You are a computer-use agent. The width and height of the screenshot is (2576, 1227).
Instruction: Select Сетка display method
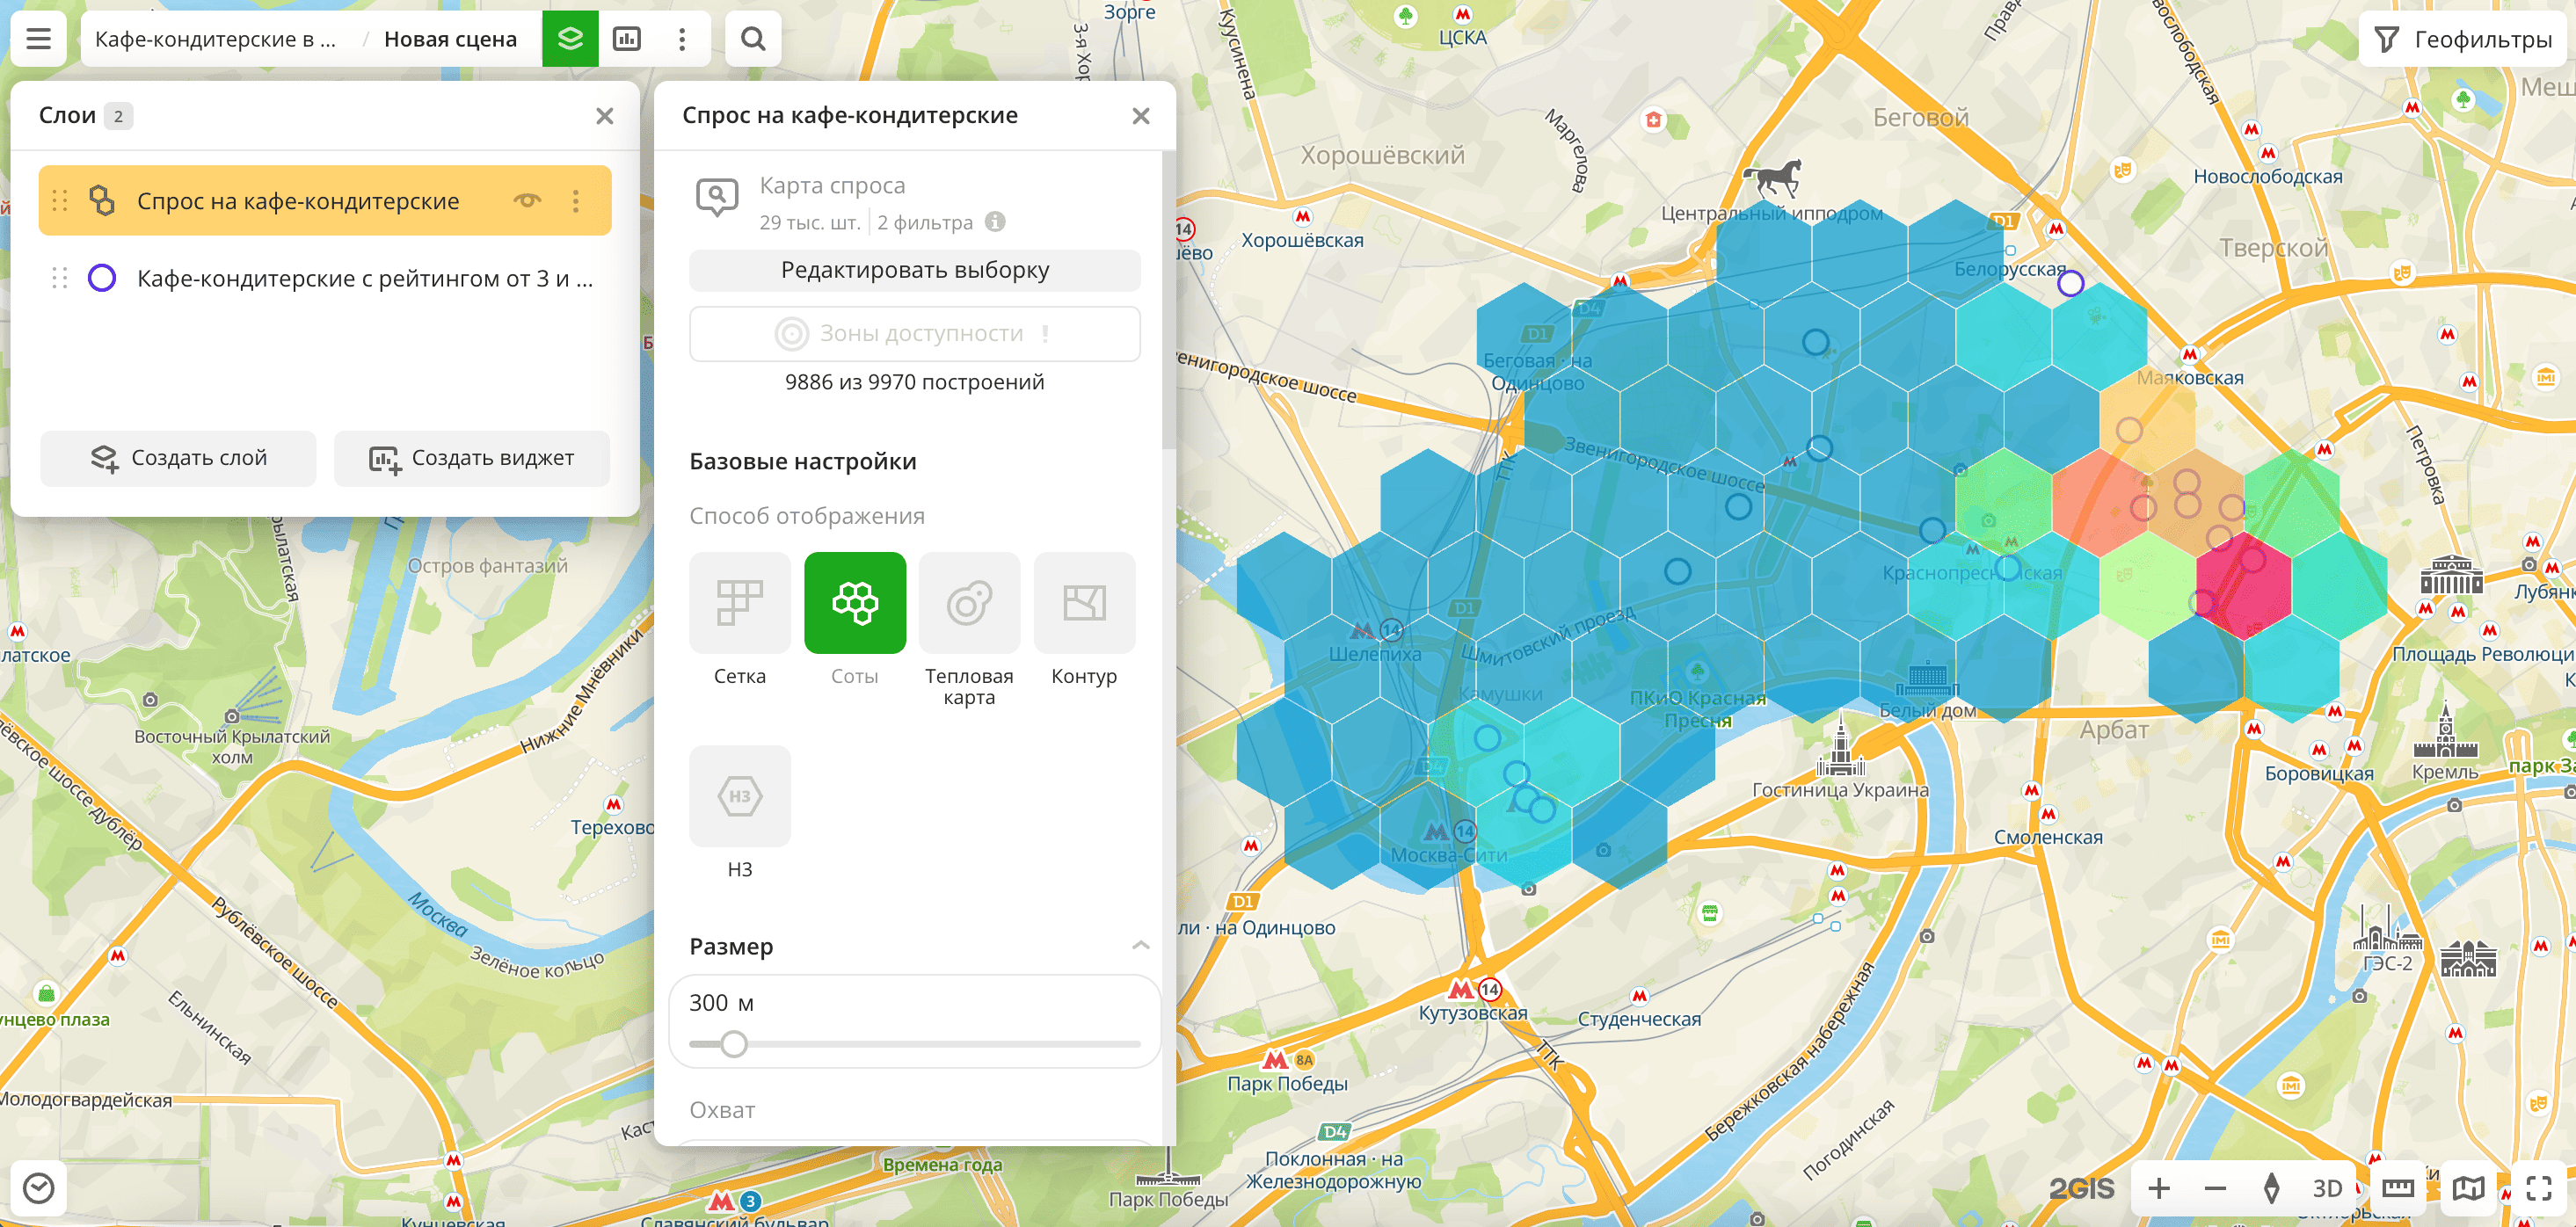pos(739,603)
